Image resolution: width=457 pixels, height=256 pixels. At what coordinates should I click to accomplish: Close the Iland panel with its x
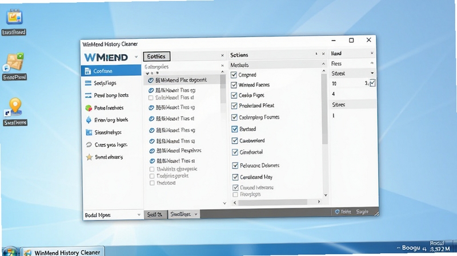[x=372, y=53]
